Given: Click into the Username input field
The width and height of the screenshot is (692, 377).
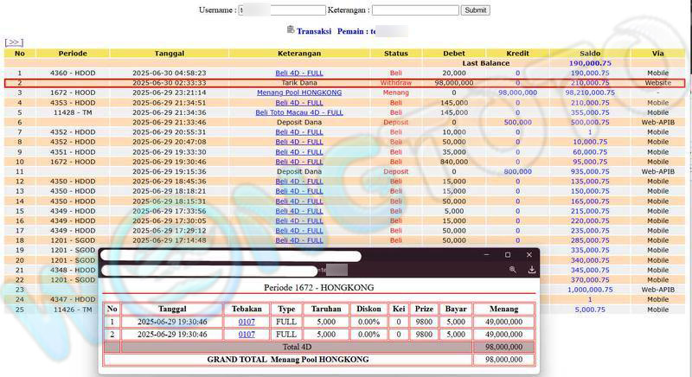Looking at the screenshot, I should tap(282, 10).
